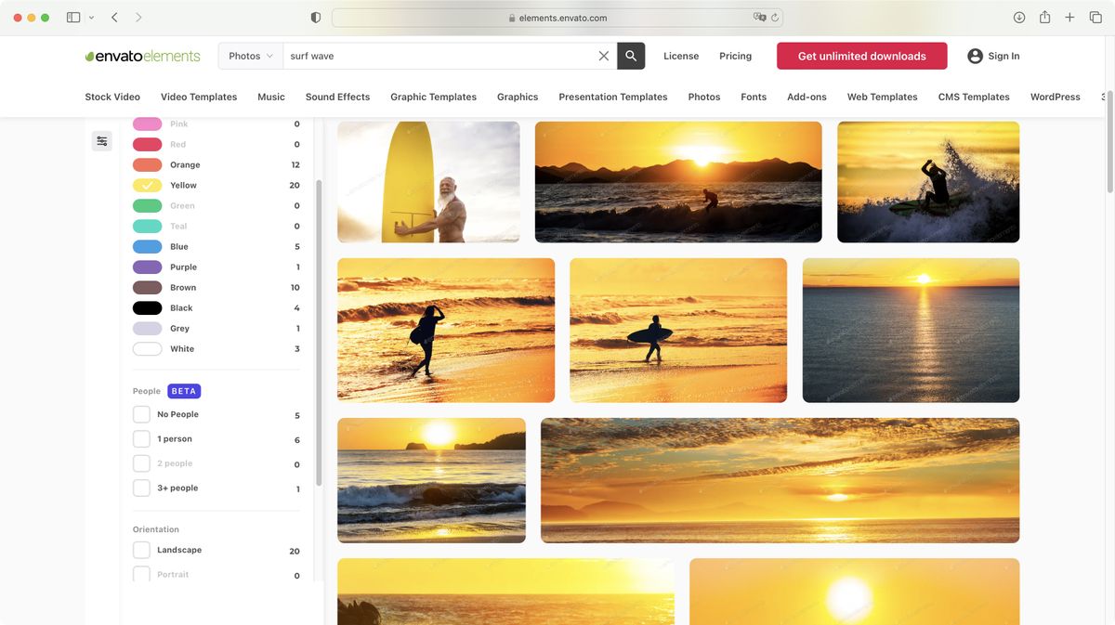
Task: Click the browser Downloads icon
Action: [x=1018, y=17]
